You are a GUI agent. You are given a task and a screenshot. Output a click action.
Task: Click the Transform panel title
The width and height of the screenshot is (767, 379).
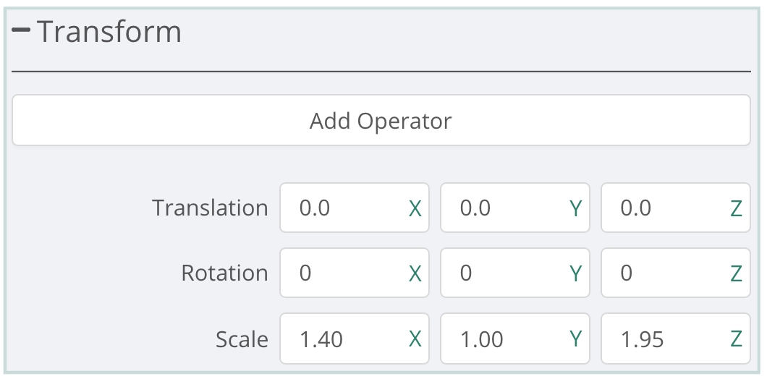tap(109, 32)
